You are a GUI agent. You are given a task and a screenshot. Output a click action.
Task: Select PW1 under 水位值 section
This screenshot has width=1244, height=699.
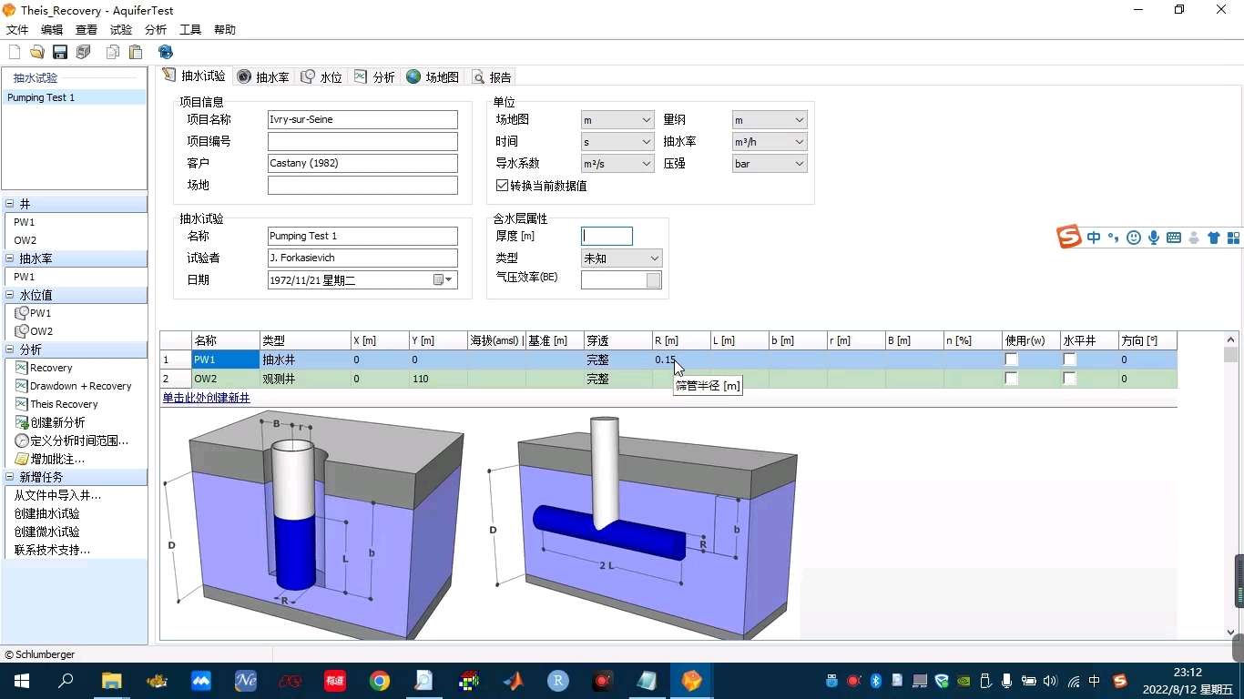40,313
